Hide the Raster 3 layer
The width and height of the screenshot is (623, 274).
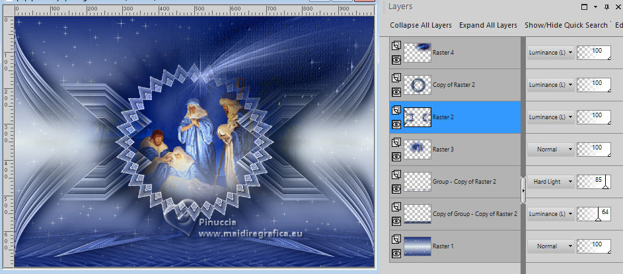396,157
